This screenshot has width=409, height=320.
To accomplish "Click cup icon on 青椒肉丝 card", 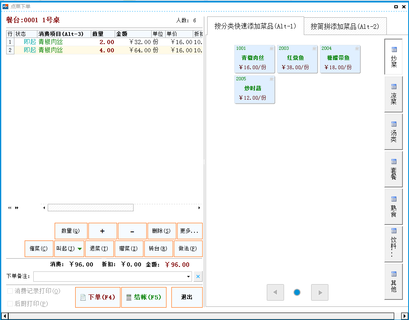I will coord(272,48).
